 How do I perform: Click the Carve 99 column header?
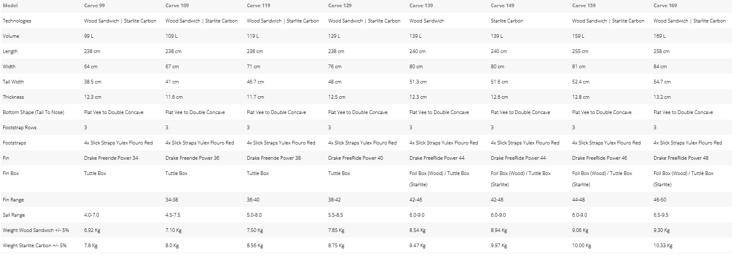coord(94,6)
